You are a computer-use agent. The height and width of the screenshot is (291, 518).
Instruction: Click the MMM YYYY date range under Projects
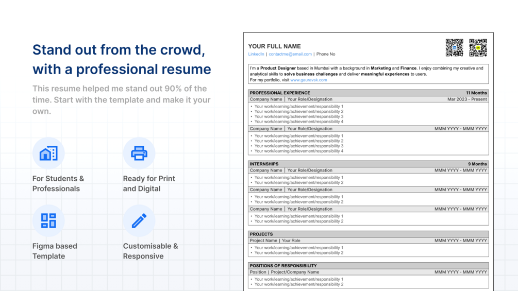pos(460,241)
